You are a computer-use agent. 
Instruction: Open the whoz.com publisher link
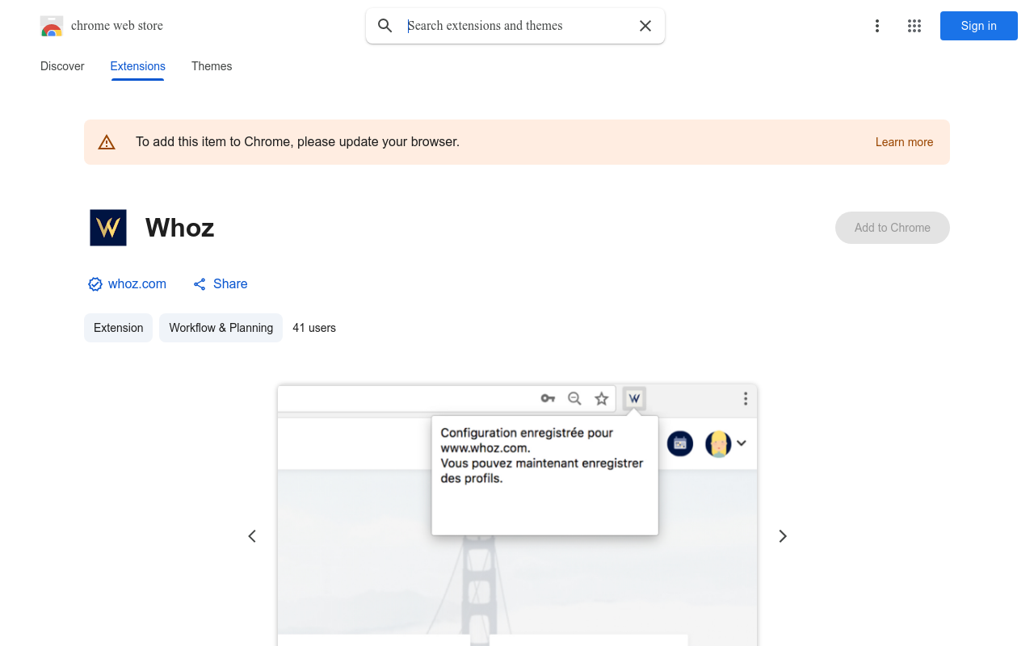pos(137,284)
